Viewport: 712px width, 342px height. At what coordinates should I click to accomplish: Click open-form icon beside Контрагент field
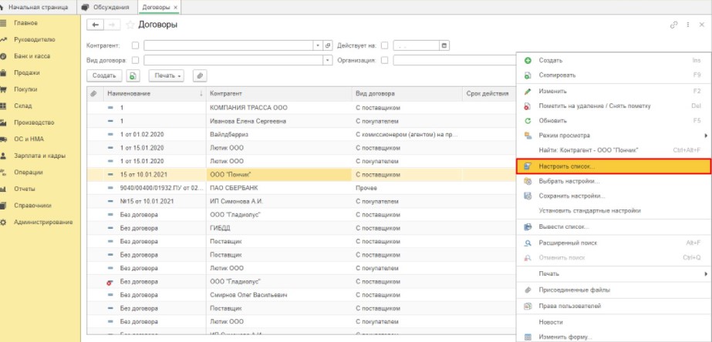[x=328, y=45]
